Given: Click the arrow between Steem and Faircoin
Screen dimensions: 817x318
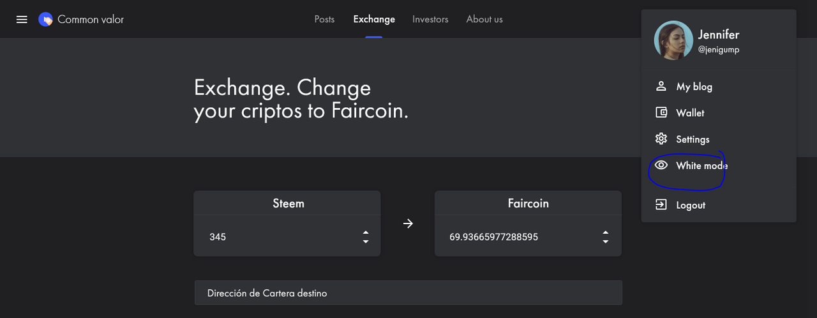Looking at the screenshot, I should pos(408,223).
